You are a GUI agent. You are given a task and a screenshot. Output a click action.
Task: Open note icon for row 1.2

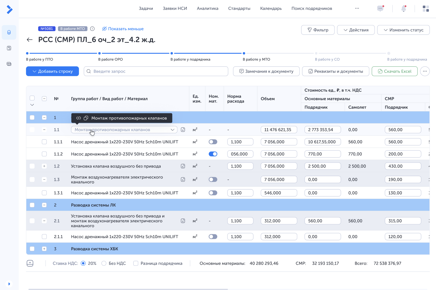click(x=183, y=166)
